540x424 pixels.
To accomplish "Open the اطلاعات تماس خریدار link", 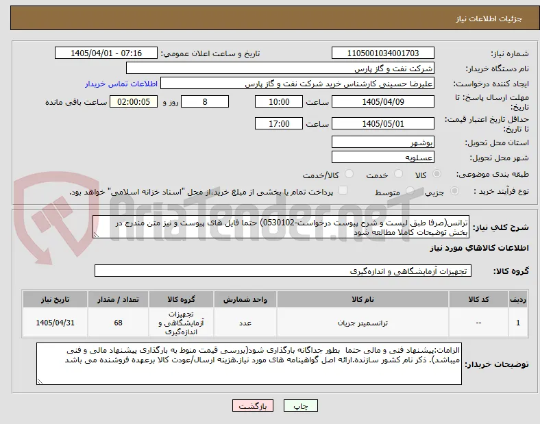I will (x=121, y=84).
